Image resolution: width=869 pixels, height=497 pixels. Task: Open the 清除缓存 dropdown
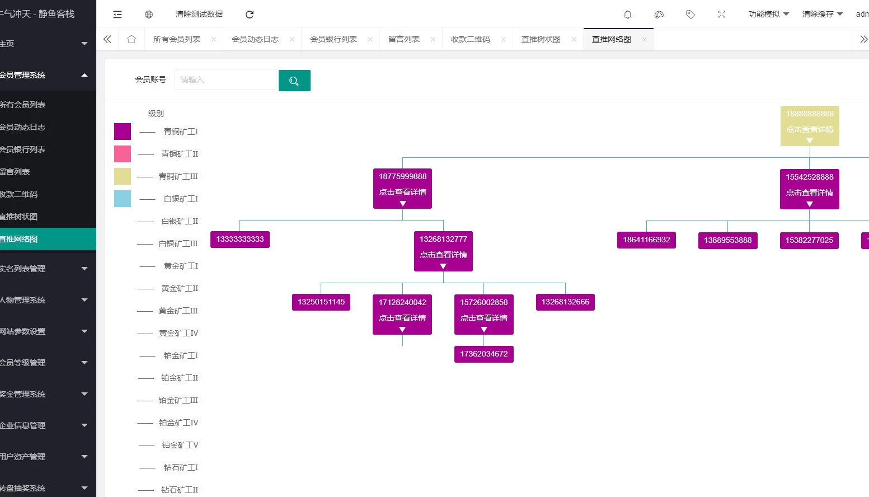pyautogui.click(x=822, y=14)
